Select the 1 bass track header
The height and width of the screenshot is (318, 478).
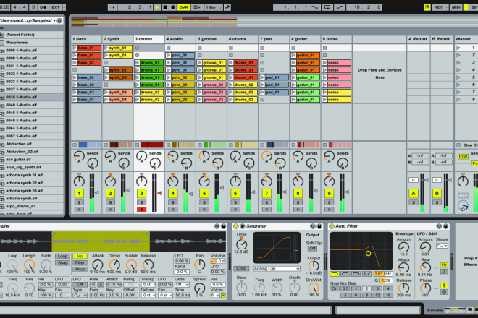tap(87, 39)
